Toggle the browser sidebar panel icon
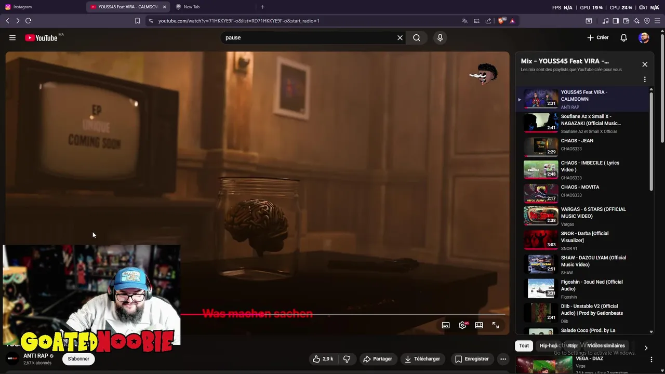The width and height of the screenshot is (665, 374). pos(616,21)
